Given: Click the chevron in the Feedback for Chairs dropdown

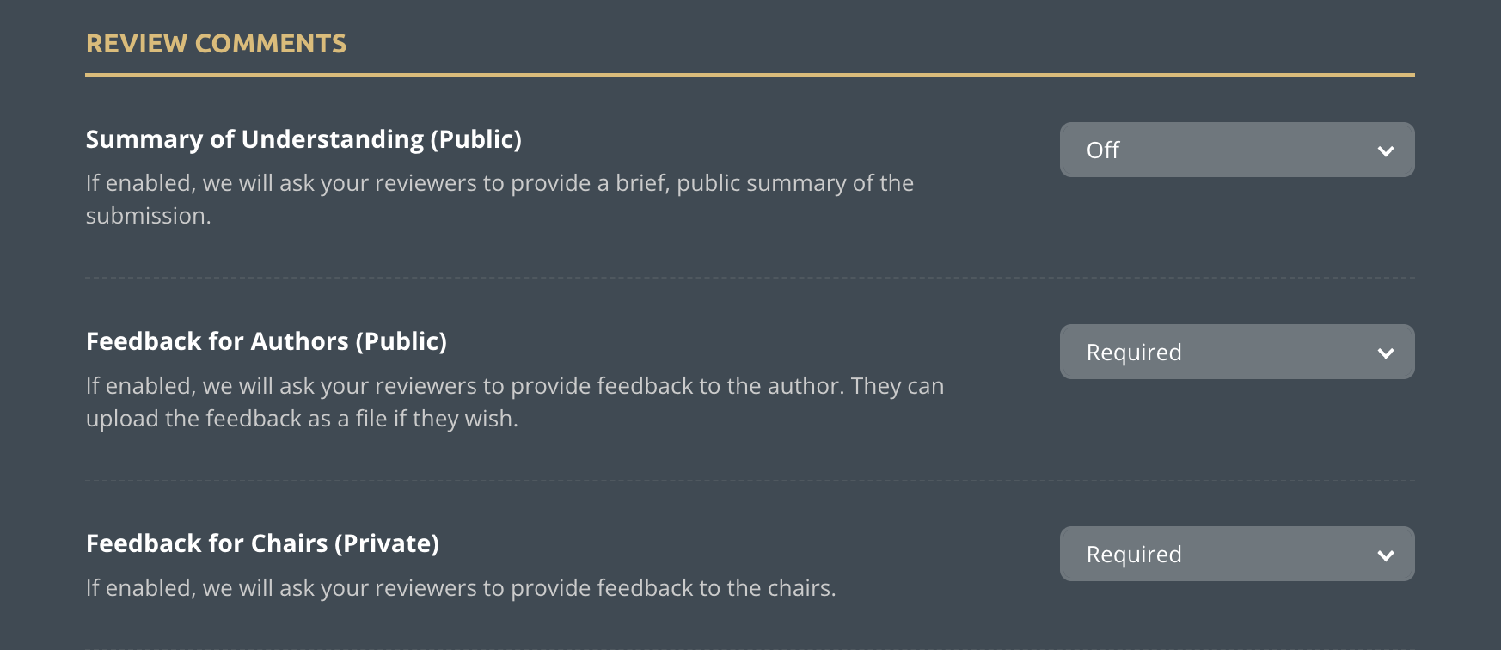Looking at the screenshot, I should click(x=1385, y=555).
